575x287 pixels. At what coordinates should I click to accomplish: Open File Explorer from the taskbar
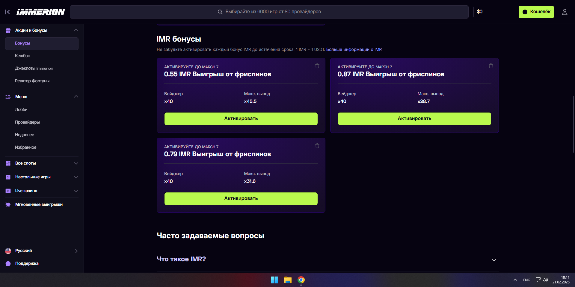288,280
